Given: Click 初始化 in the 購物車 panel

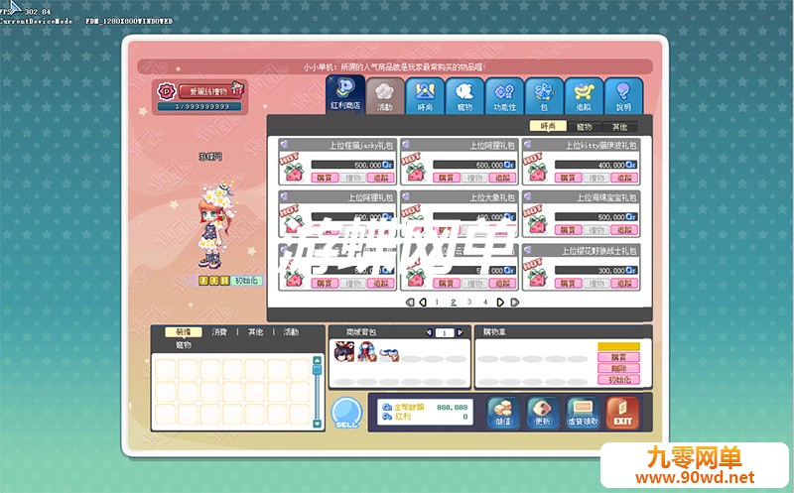Looking at the screenshot, I should pos(618,380).
